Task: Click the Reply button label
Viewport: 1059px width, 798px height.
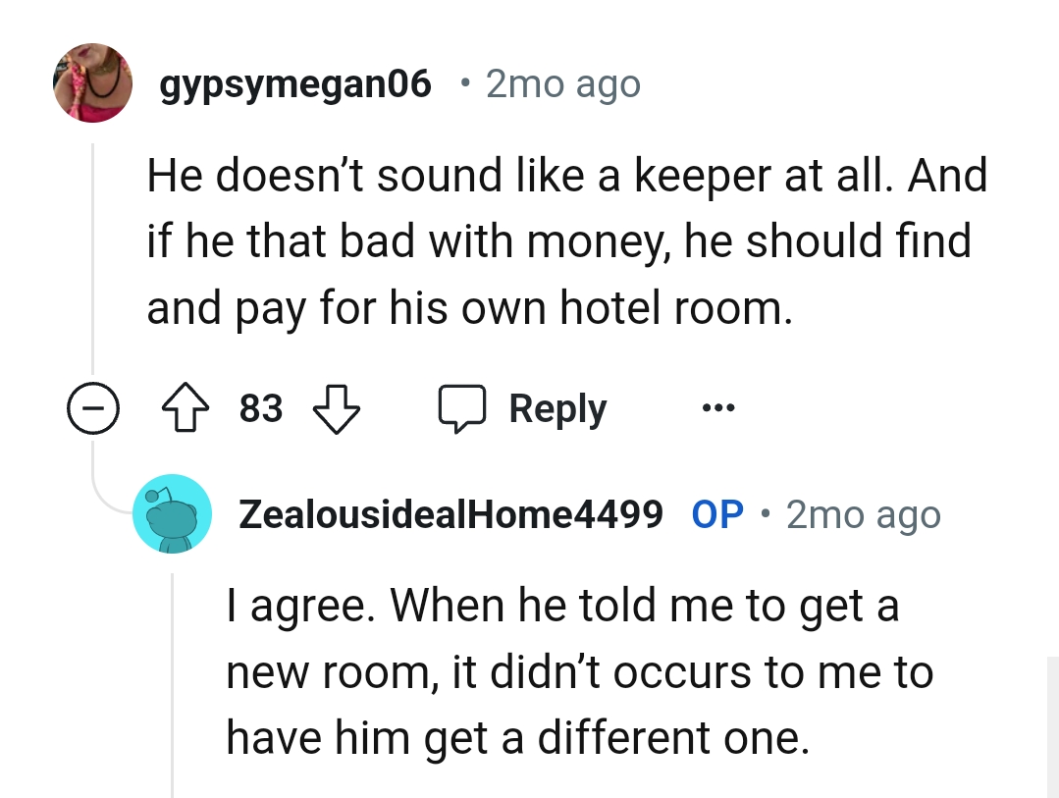Action: point(557,408)
